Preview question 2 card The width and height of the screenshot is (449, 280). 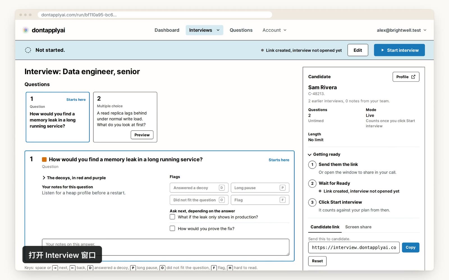coord(142,135)
